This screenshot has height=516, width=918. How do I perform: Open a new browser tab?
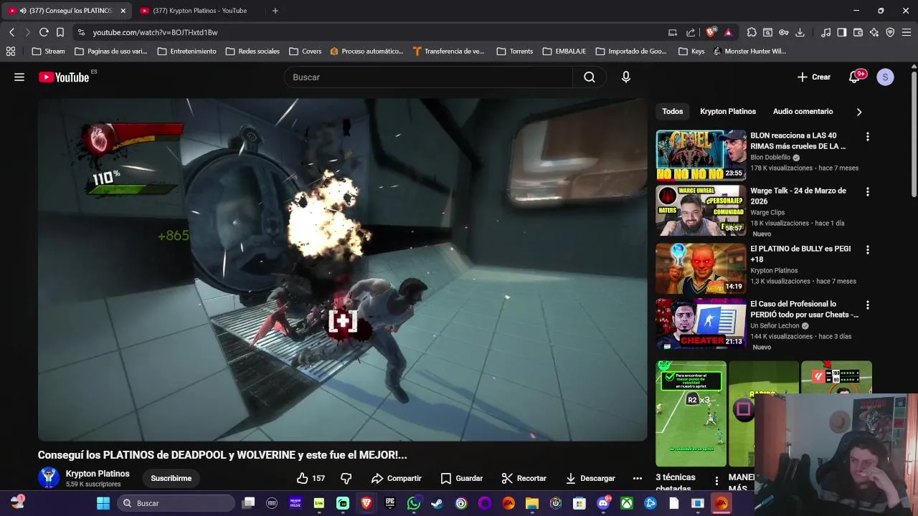click(275, 11)
